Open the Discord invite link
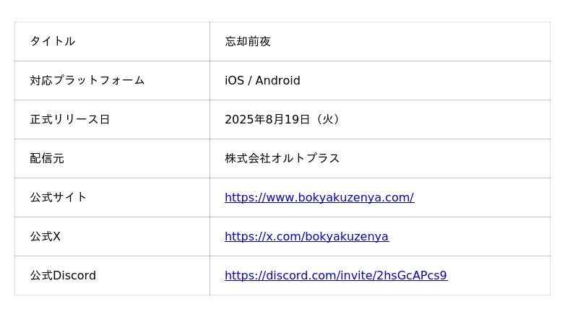Screen dimensions: 578x317 [x=335, y=276]
